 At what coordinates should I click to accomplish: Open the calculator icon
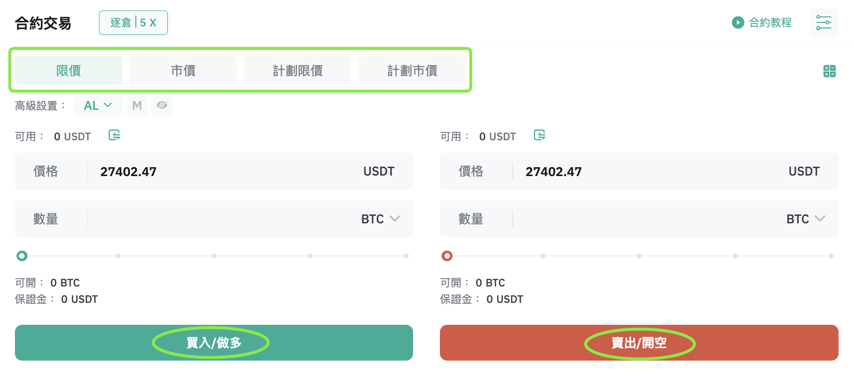tap(829, 71)
